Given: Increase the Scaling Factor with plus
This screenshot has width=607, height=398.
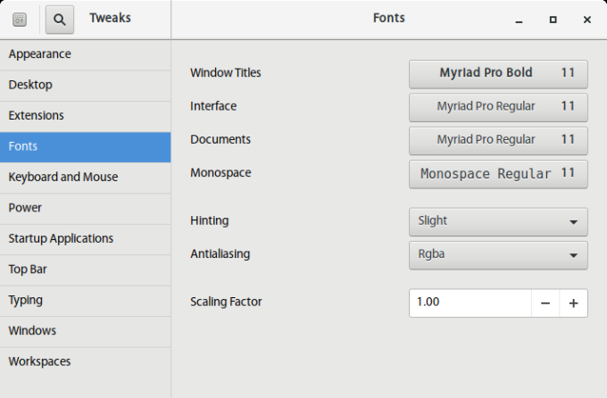Looking at the screenshot, I should tap(573, 303).
